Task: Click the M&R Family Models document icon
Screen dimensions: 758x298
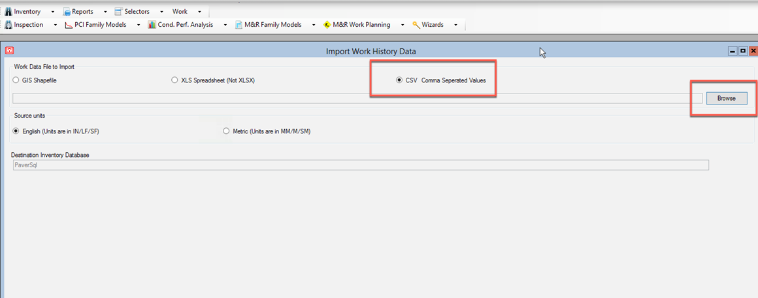Action: pyautogui.click(x=239, y=25)
